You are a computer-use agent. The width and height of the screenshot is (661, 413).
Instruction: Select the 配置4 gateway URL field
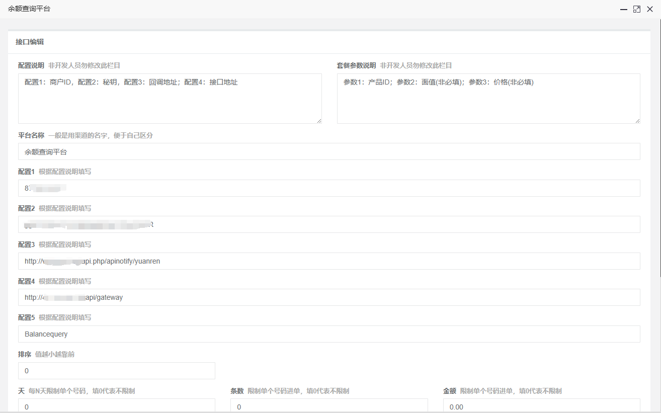[329, 297]
